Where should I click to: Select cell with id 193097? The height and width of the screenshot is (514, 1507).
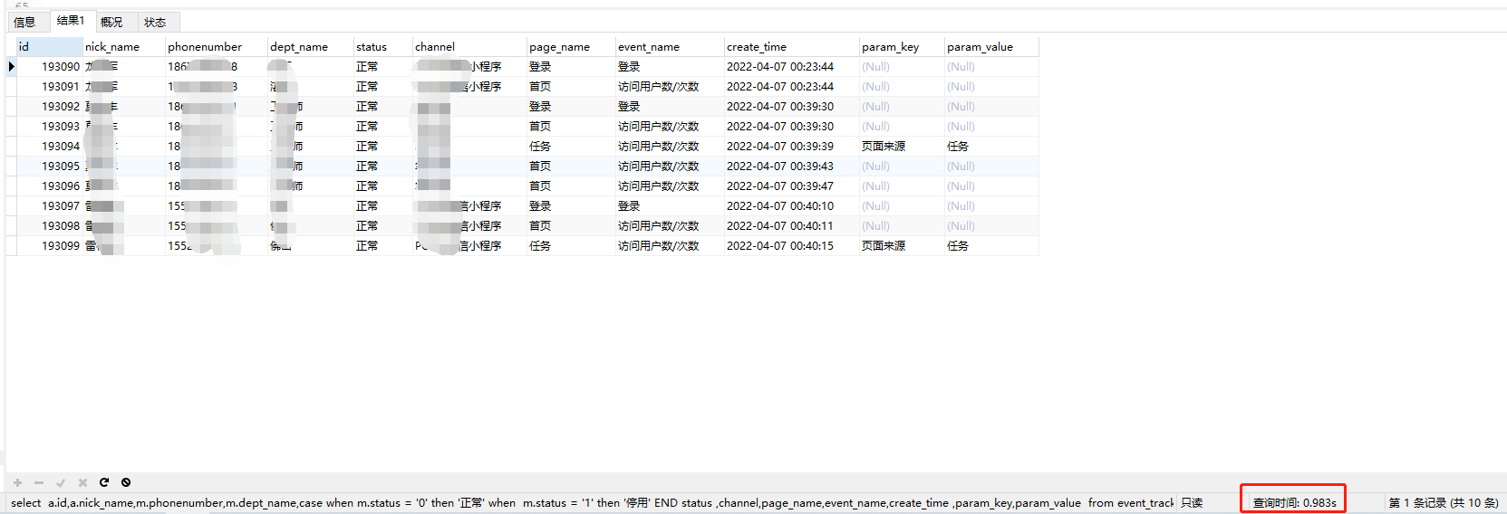[49, 205]
